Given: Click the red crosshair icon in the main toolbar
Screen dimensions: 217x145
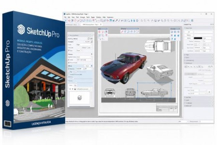Looking at the screenshot, I should 69,21.
